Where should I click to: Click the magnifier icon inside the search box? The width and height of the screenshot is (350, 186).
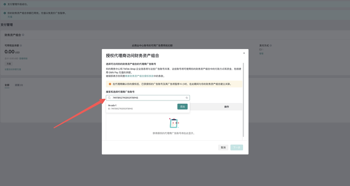[109, 97]
